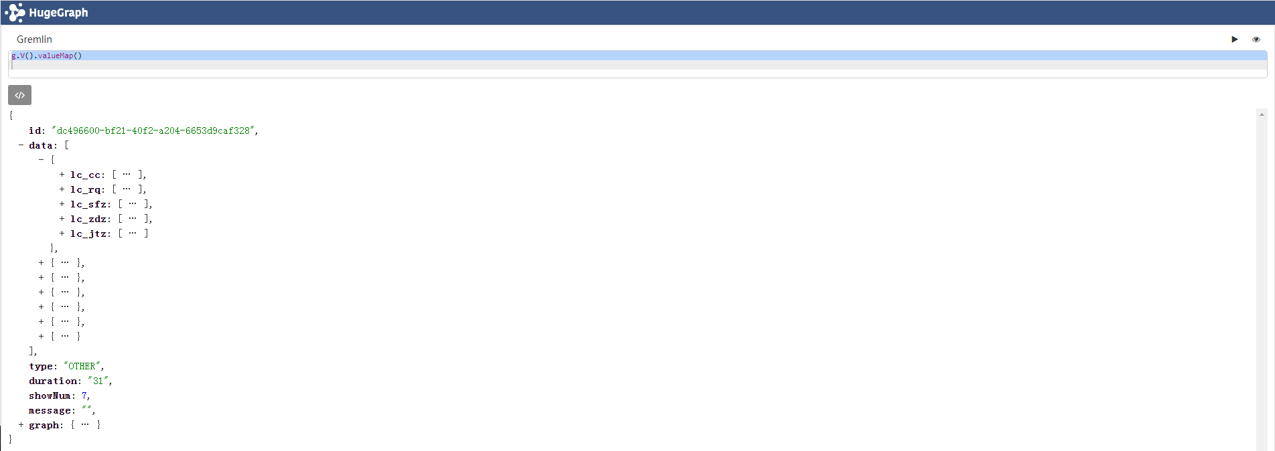The height and width of the screenshot is (451, 1275).
Task: Collapse the first data object
Action: coord(42,160)
